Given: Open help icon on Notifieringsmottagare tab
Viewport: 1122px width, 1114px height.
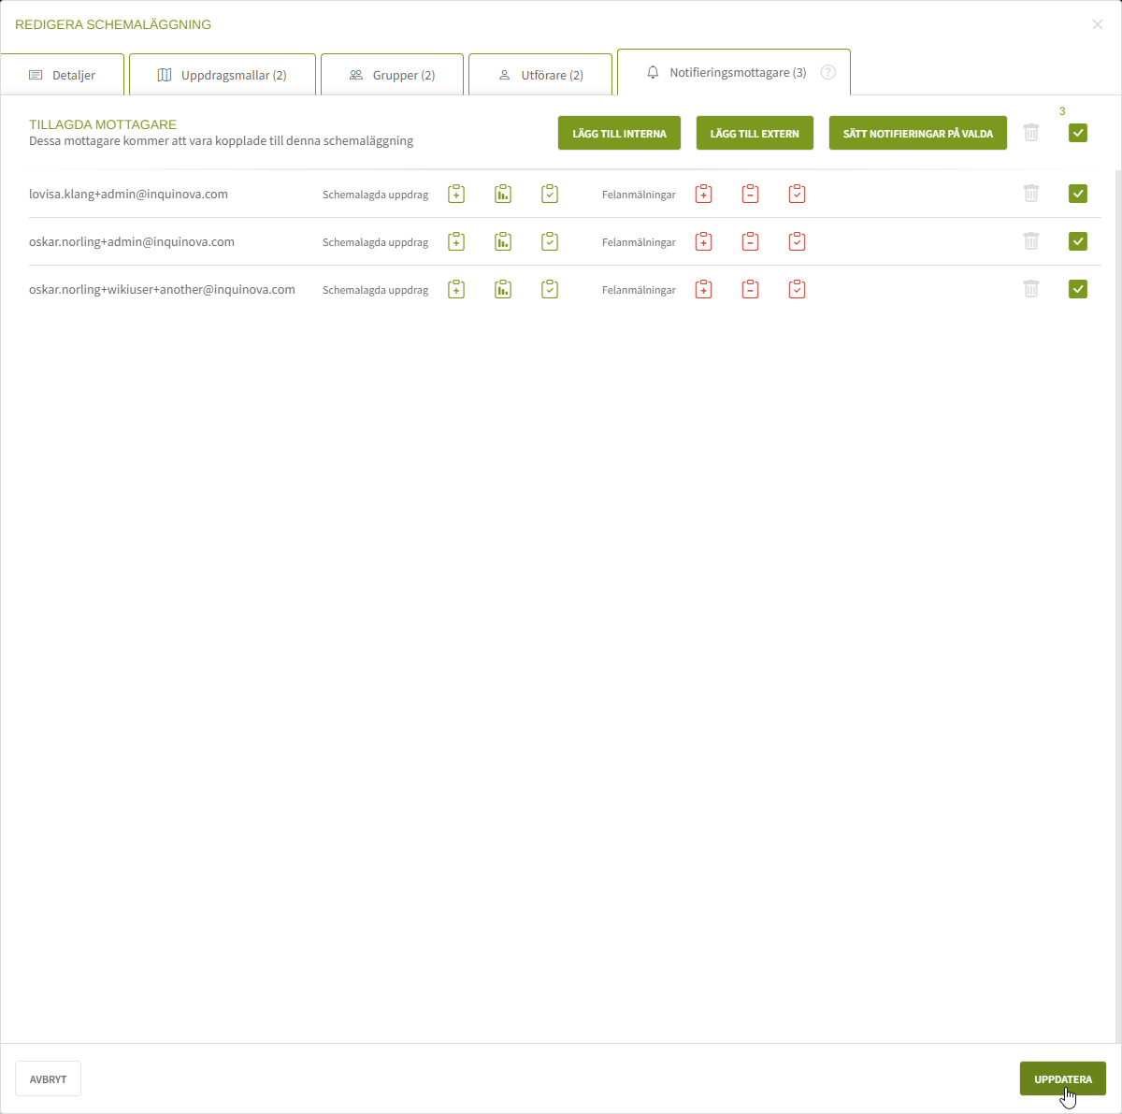Looking at the screenshot, I should (x=828, y=72).
